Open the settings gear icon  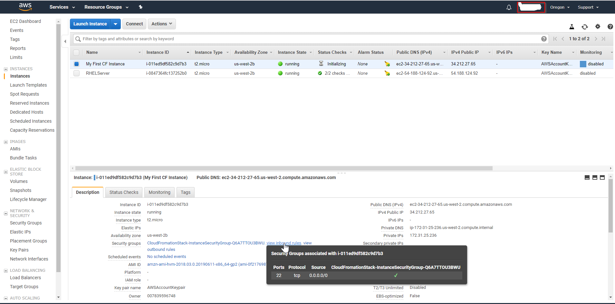[x=598, y=27]
